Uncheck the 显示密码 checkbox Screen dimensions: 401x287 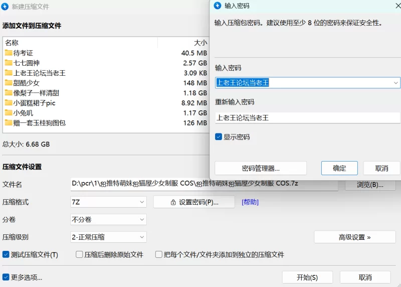click(219, 137)
